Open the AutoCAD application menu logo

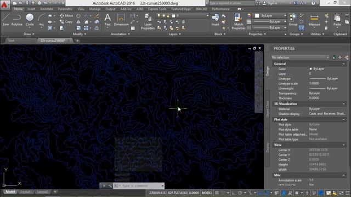point(4,4)
